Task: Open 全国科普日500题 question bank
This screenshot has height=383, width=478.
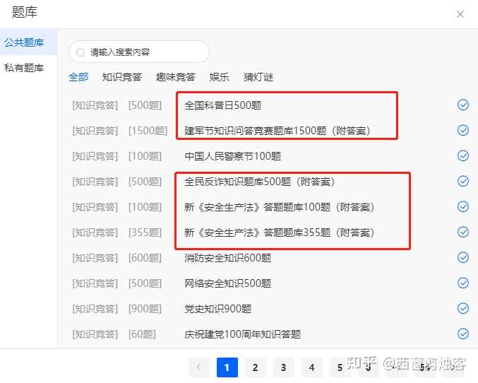Action: click(223, 105)
